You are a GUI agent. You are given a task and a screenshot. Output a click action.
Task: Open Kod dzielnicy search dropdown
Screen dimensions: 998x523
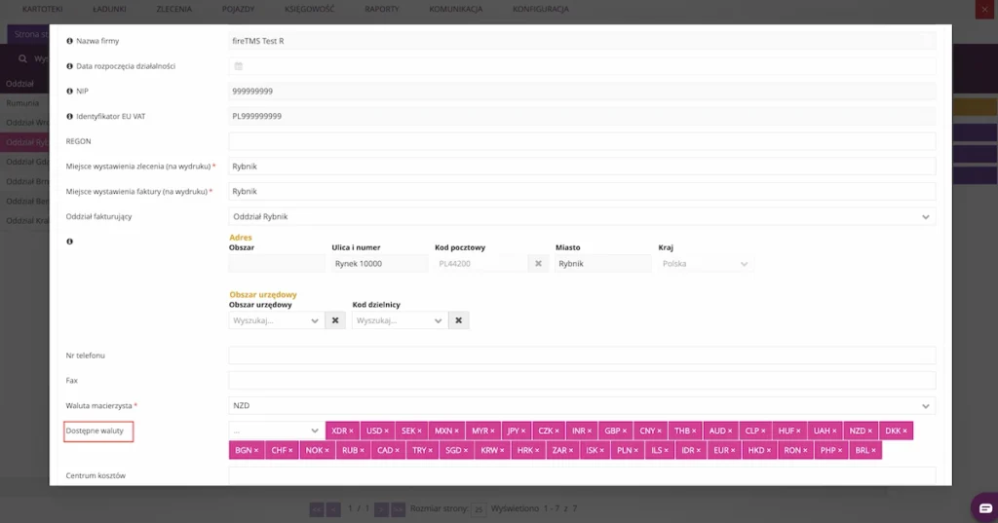[399, 320]
